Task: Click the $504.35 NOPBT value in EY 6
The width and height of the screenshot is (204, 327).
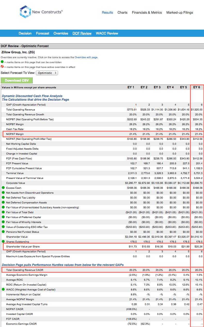Action: pyautogui.click(x=198, y=119)
